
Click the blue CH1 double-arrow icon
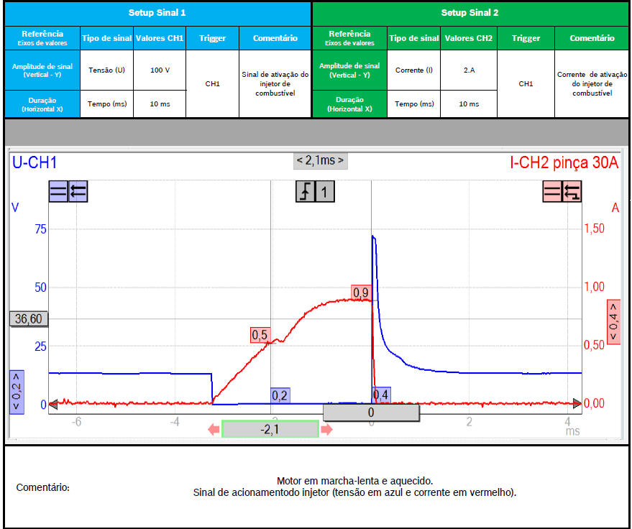(78, 192)
